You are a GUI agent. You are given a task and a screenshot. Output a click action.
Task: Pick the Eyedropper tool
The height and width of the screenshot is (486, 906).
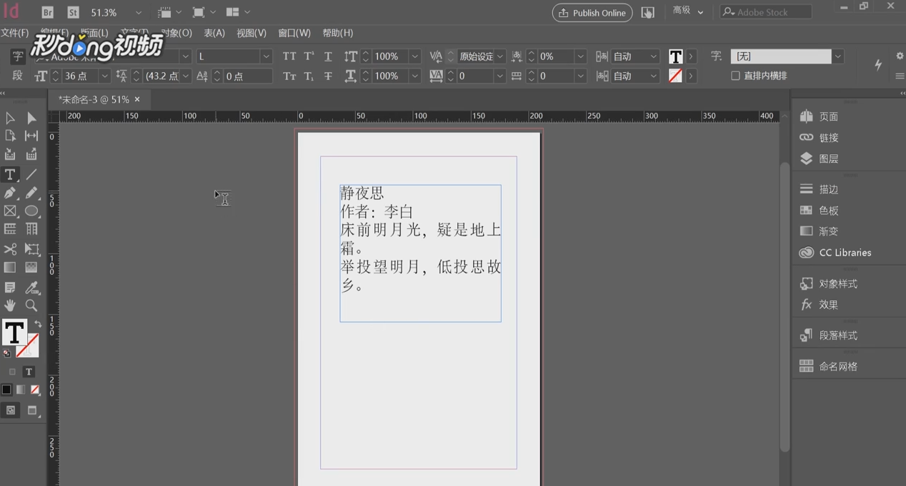31,288
